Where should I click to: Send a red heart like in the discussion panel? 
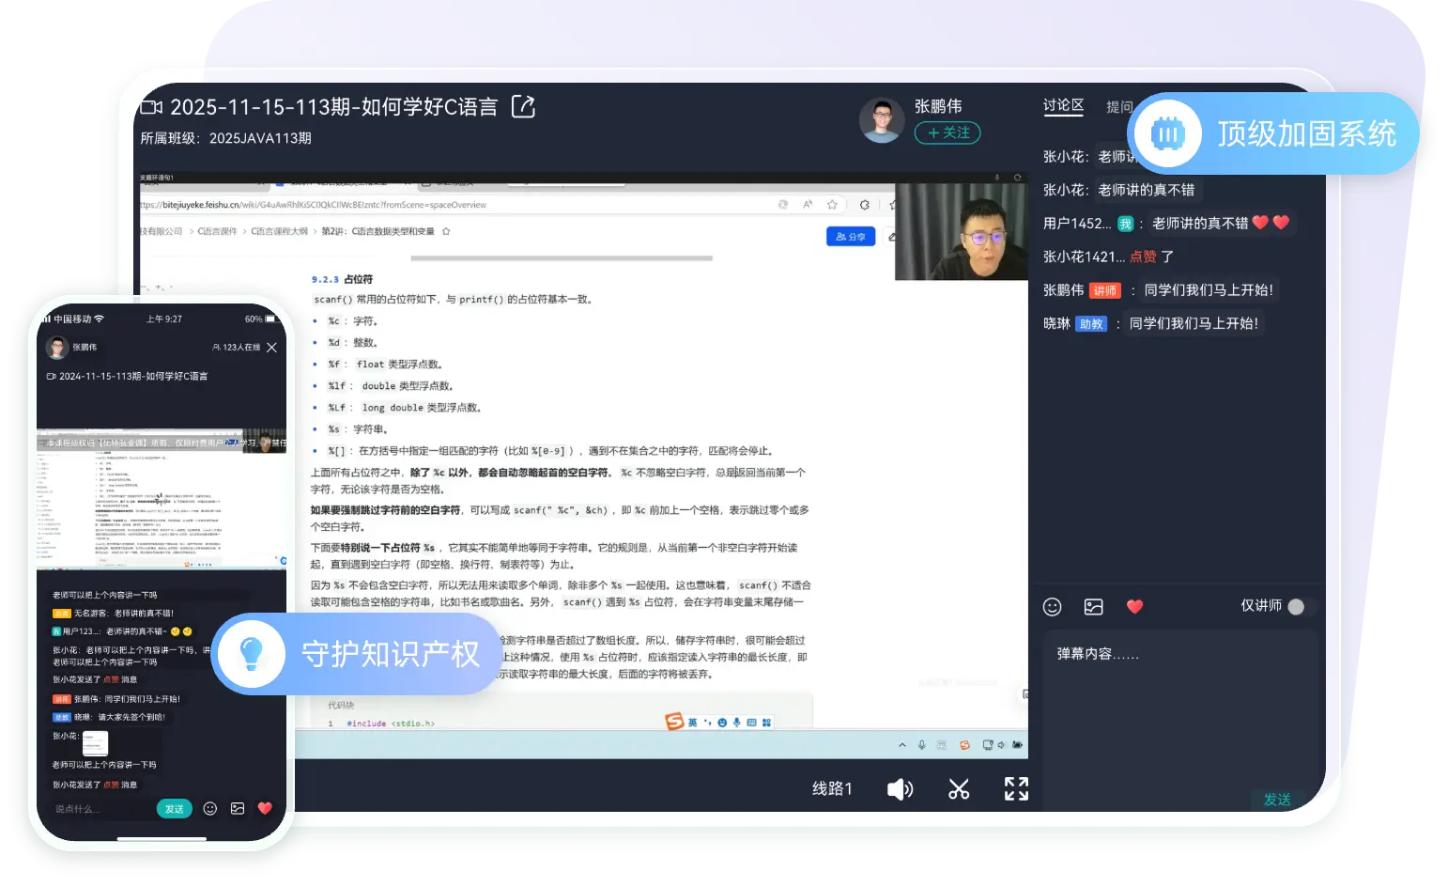(x=1134, y=607)
